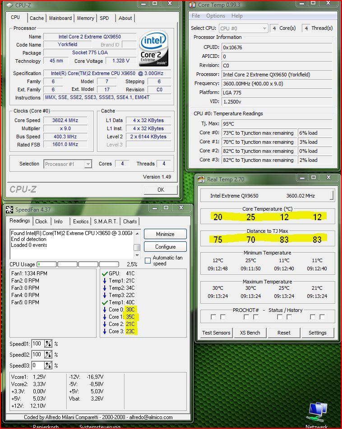Open the Options menu in Core Temp
Image resolution: width=342 pixels, height=429 pixels.
click(216, 15)
